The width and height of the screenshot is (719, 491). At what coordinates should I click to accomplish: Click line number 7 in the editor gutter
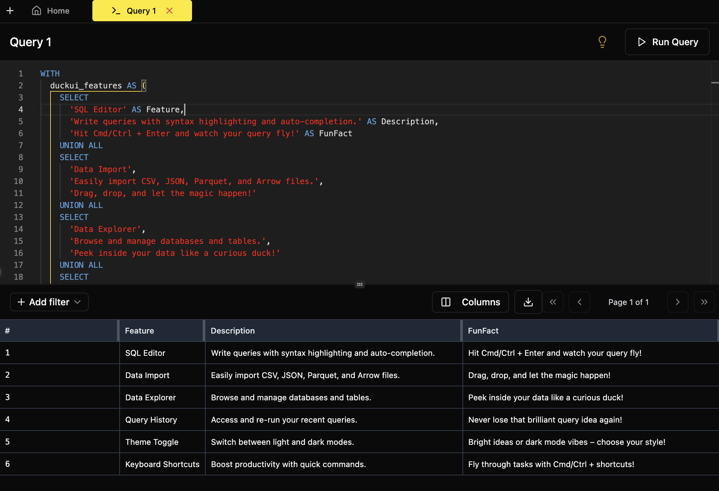21,145
